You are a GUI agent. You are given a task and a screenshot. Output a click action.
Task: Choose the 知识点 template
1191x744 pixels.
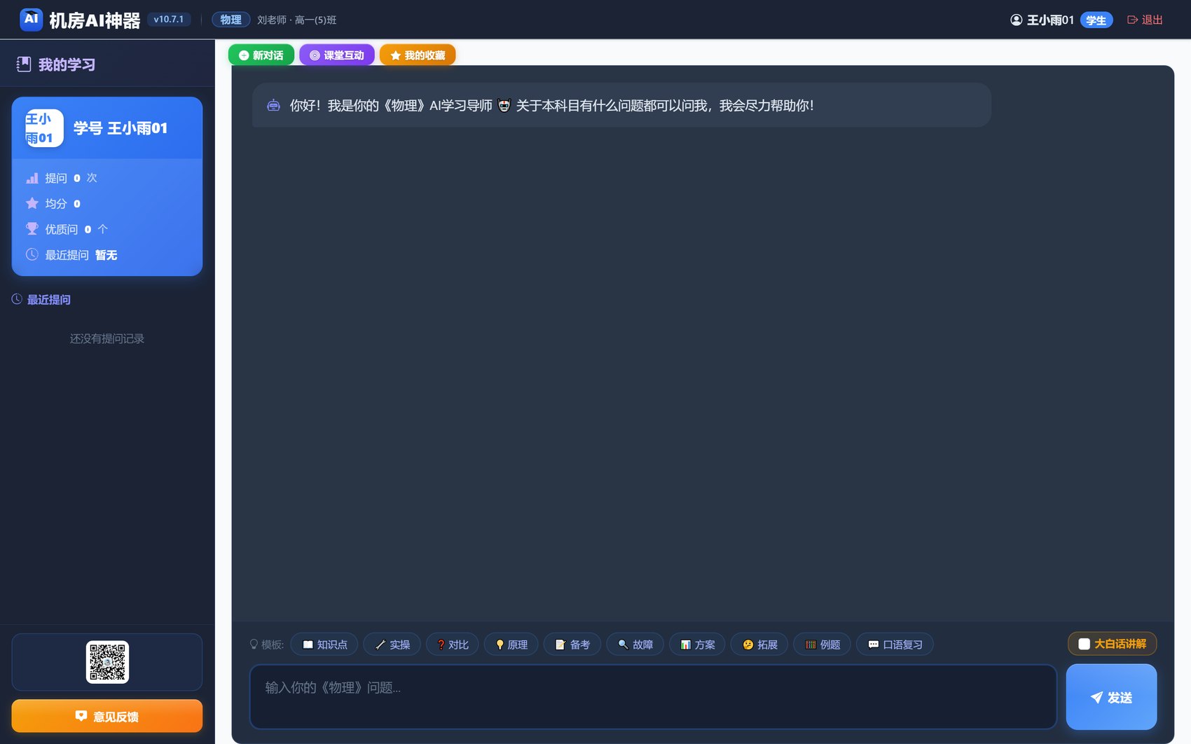pyautogui.click(x=324, y=645)
